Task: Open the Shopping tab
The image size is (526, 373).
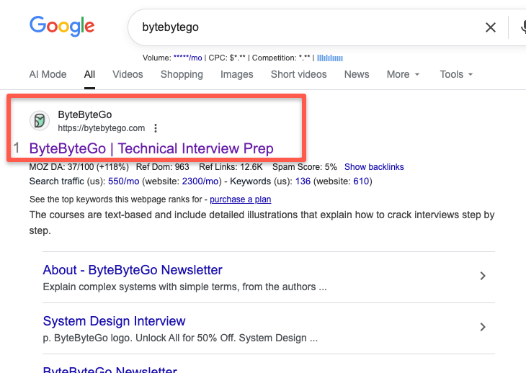Action: (x=182, y=74)
